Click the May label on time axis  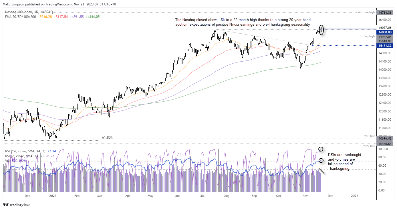pos(151,196)
